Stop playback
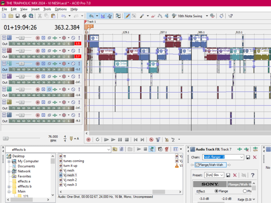This screenshot has height=203, width=271. tap(127, 140)
